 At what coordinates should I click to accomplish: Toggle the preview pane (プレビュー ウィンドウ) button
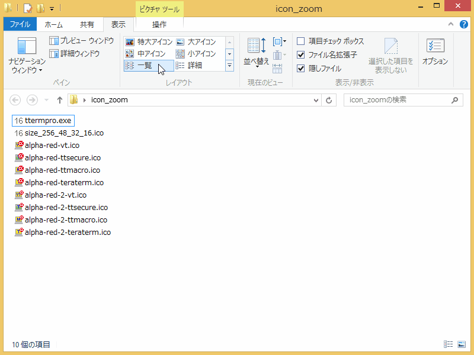click(82, 41)
